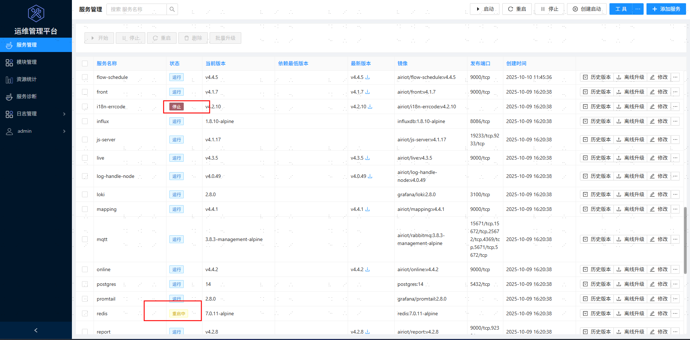690x340 pixels.
Task: Click download icon for live v4.3.5
Action: pos(367,158)
